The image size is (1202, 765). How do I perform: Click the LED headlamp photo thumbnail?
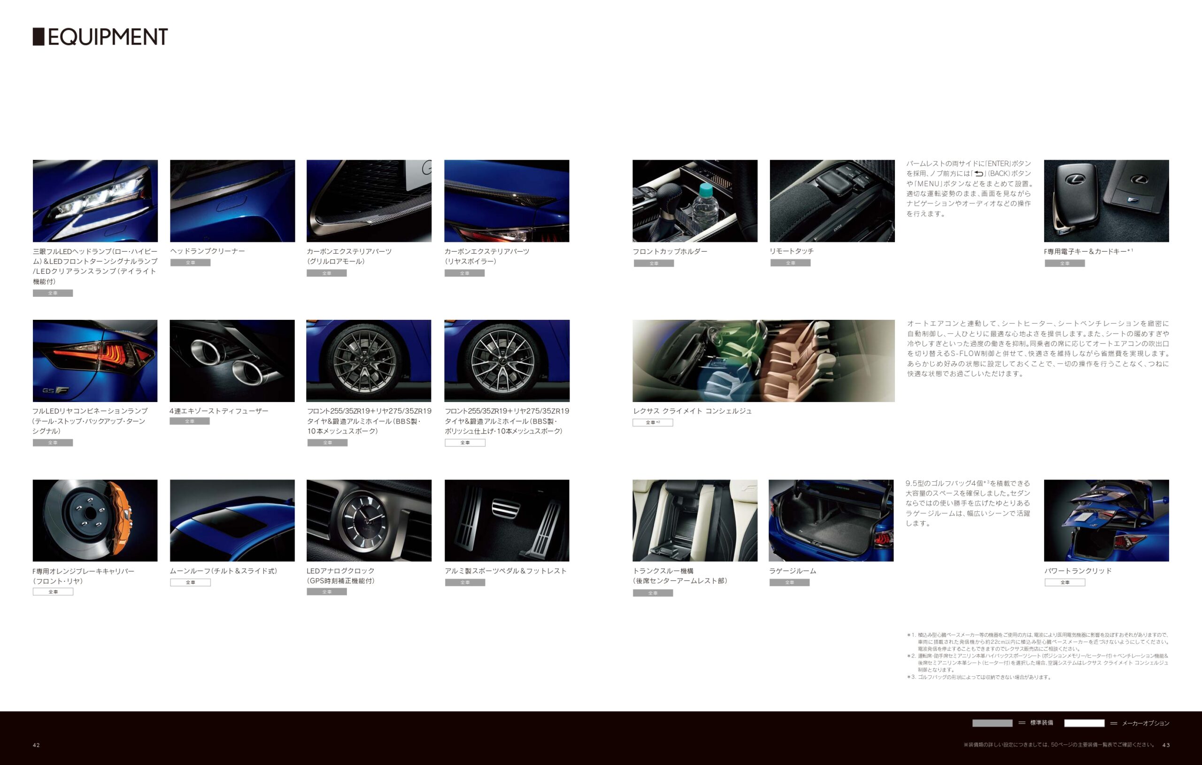pos(95,201)
